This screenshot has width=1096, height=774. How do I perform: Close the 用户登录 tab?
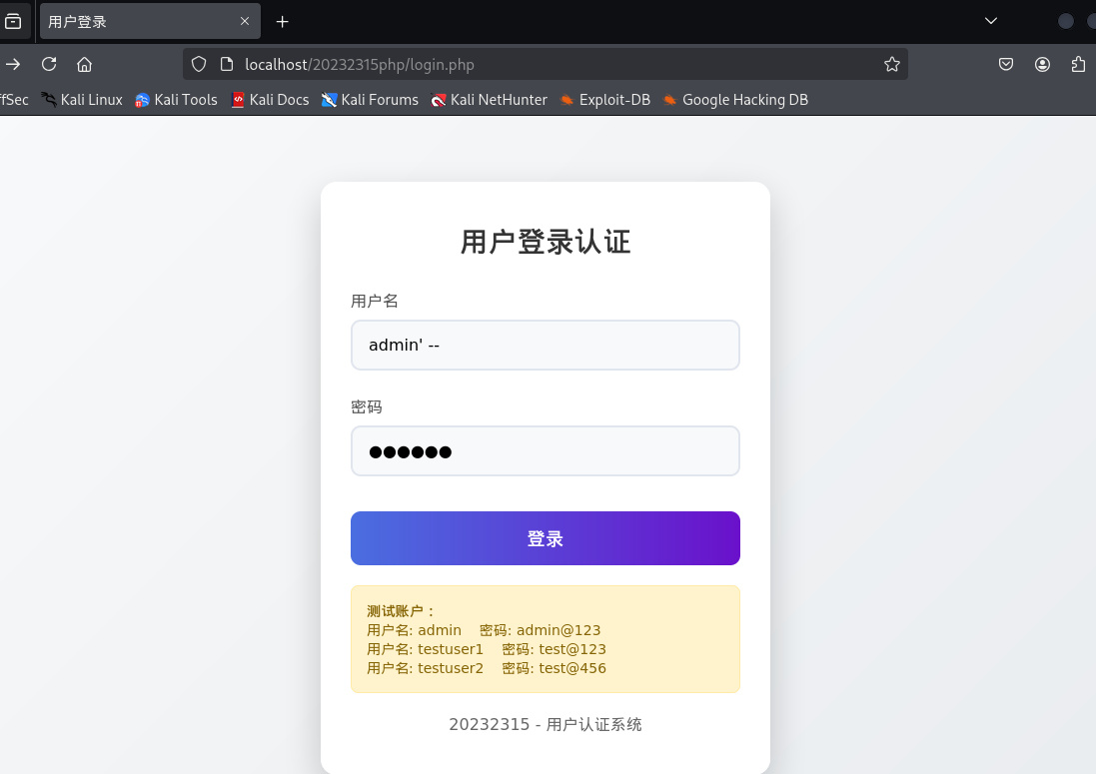[x=245, y=22]
